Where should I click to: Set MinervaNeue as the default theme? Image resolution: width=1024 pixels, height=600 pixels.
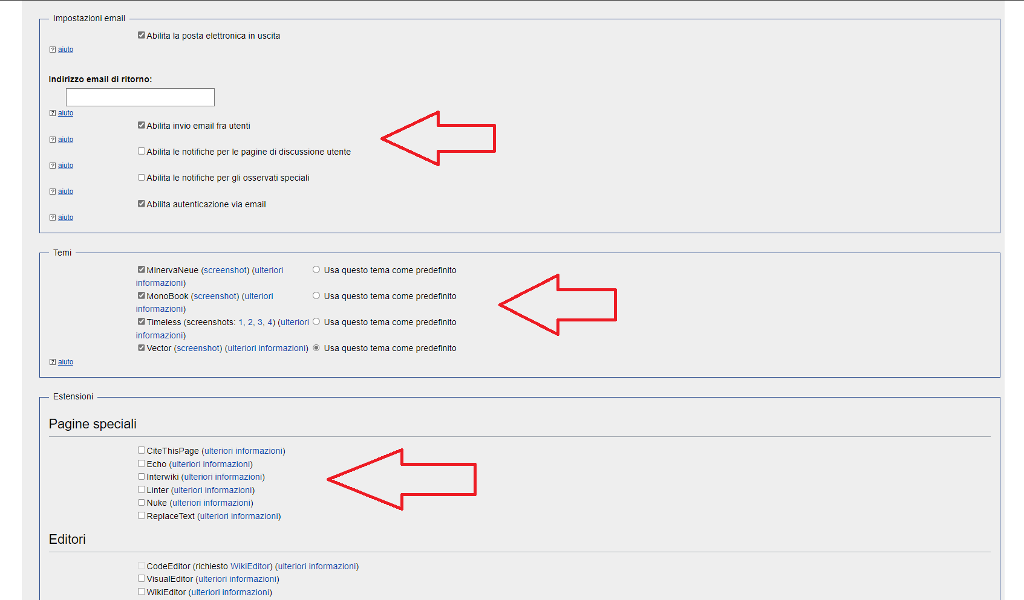[x=316, y=269]
